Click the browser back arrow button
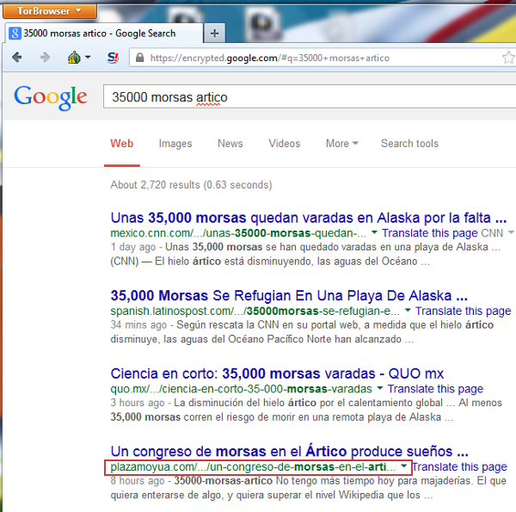 click(x=18, y=58)
